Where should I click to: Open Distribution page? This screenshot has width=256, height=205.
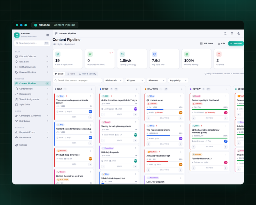click(32, 121)
